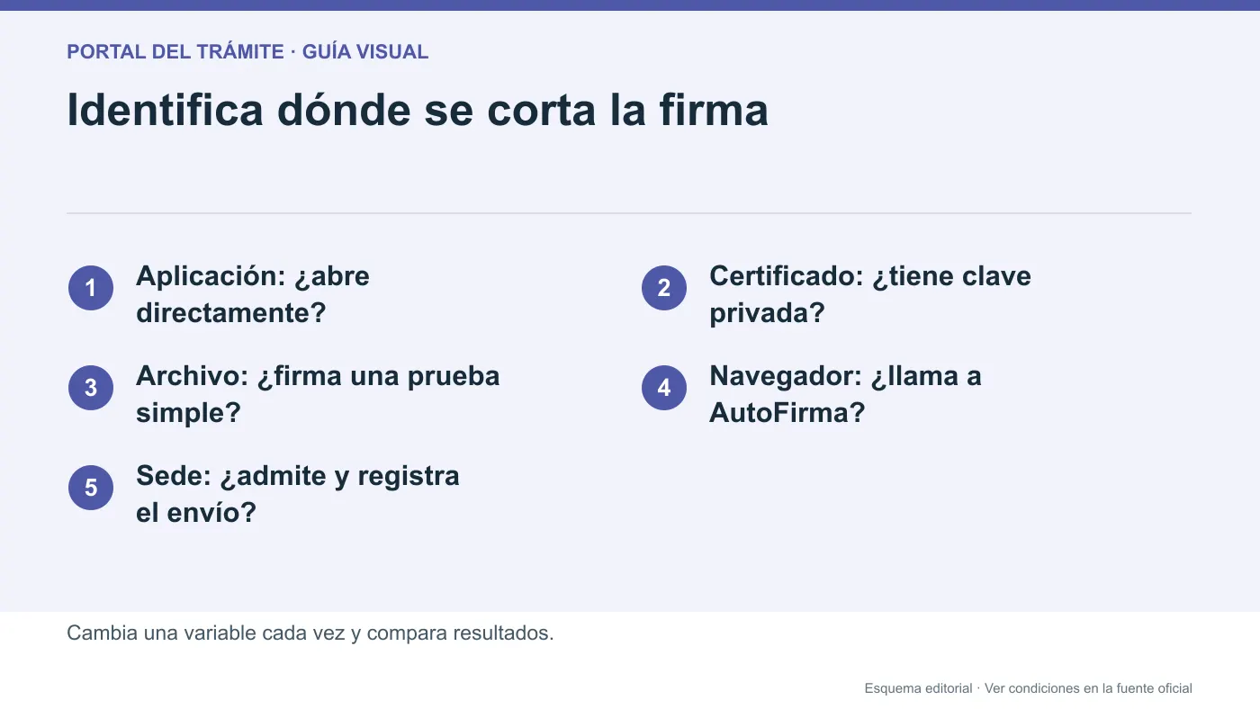Select the "PORTAL DEL TRÁMITE · GUÍA VISUAL" header
The image size is (1260, 709).
pos(247,52)
